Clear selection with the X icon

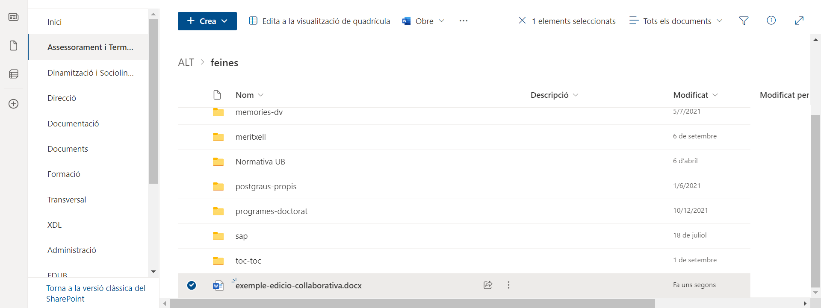(522, 21)
